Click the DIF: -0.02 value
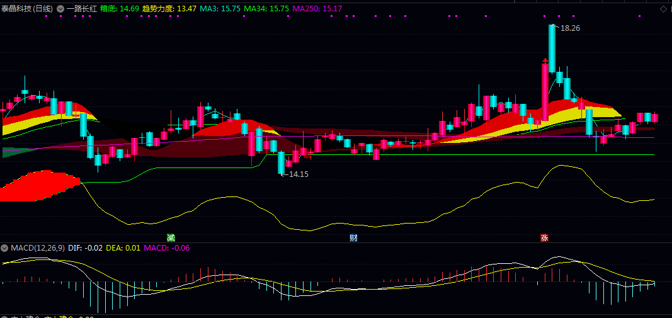Viewport: 672px width, 318px height. pyautogui.click(x=85, y=247)
